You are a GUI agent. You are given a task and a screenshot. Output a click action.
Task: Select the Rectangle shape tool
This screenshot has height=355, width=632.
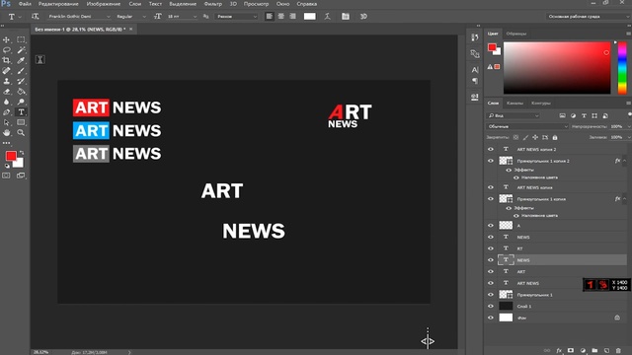pyautogui.click(x=21, y=122)
